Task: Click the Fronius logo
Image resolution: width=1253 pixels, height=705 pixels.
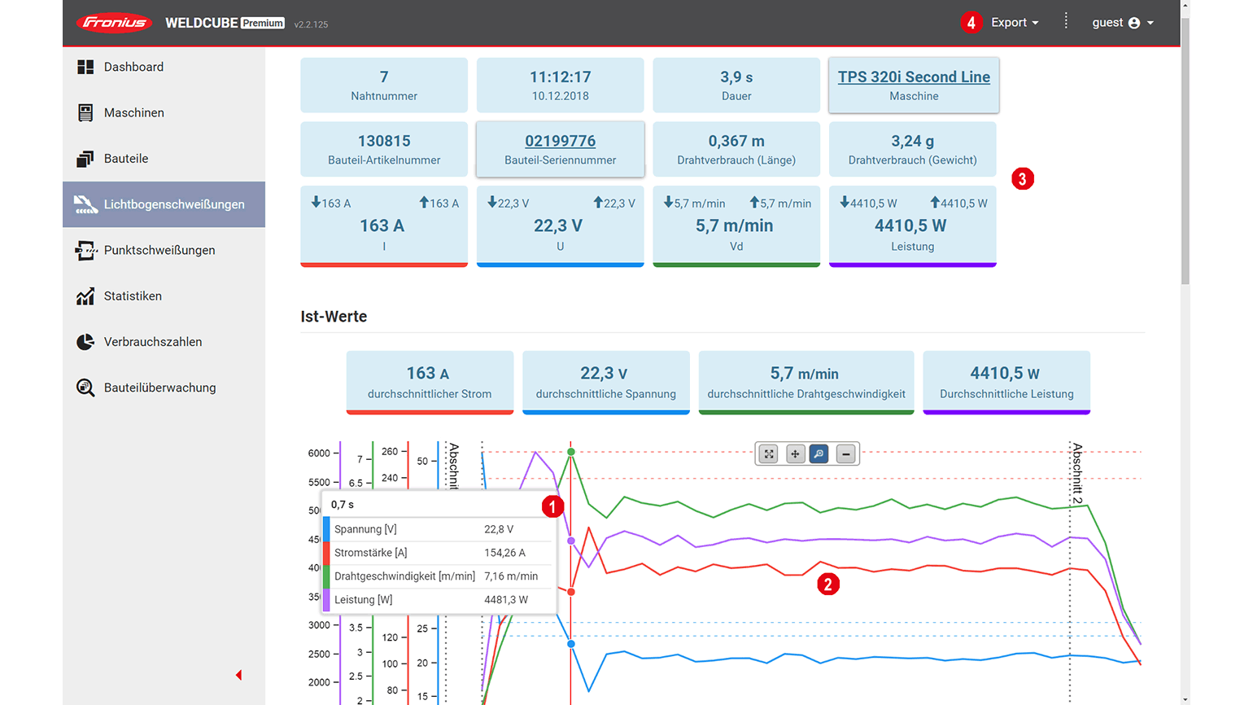Action: [115, 23]
